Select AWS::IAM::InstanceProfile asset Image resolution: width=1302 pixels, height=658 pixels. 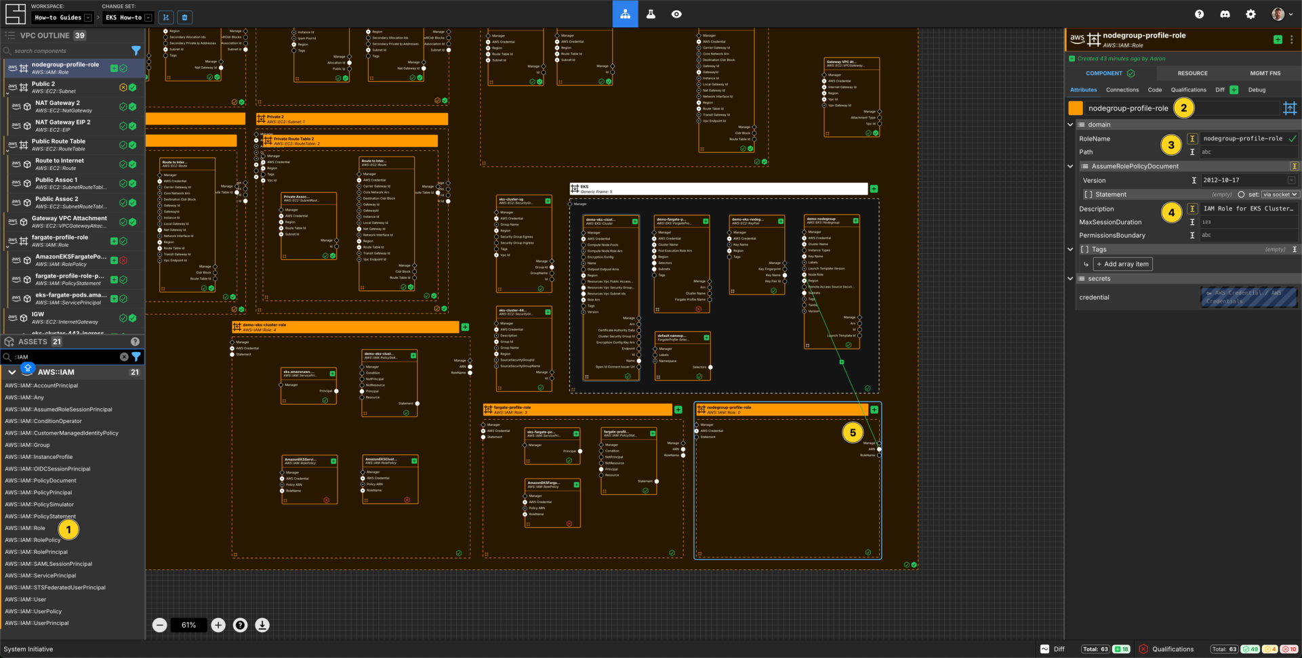tap(39, 457)
